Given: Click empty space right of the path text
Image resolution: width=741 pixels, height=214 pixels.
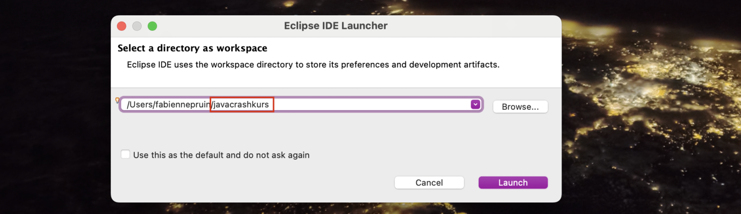Looking at the screenshot, I should pyautogui.click(x=371, y=104).
